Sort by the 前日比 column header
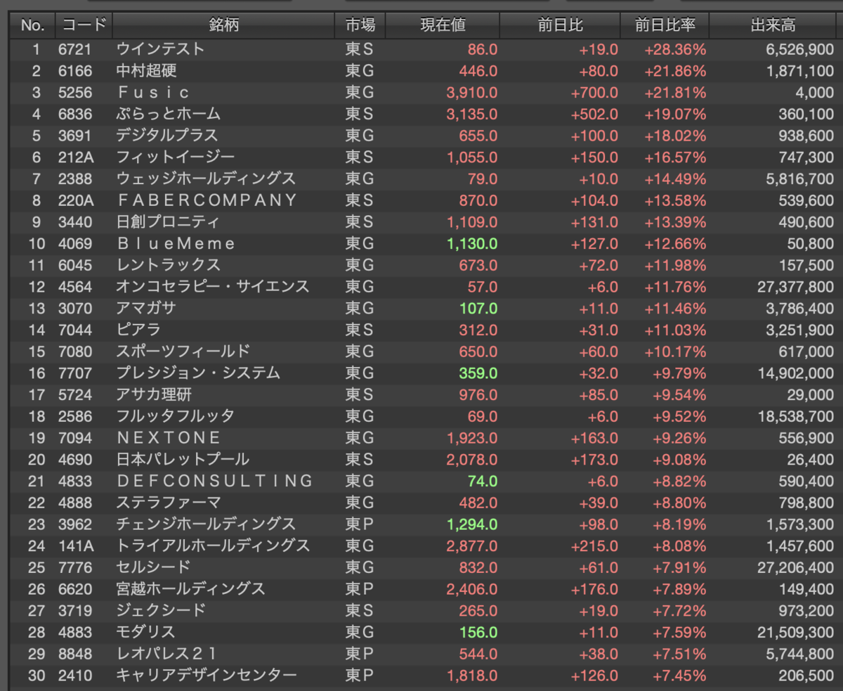843x691 pixels. (x=560, y=25)
